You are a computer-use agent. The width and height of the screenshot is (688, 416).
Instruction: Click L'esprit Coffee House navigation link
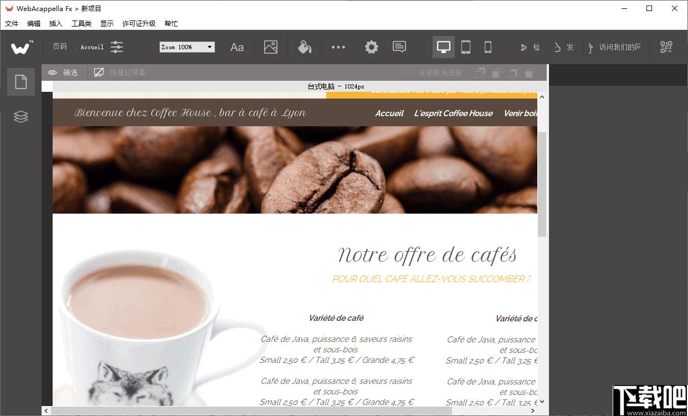point(453,113)
